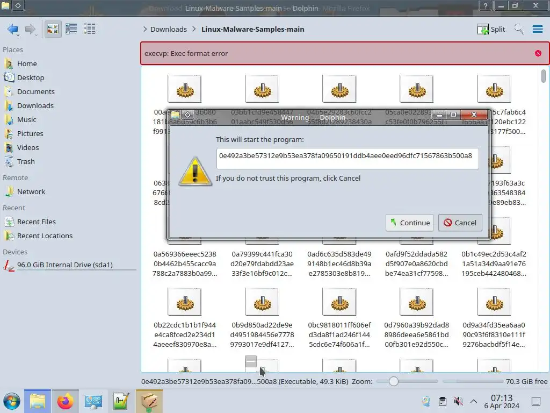Toggle the selection marker on the hovered file

pos(251,361)
